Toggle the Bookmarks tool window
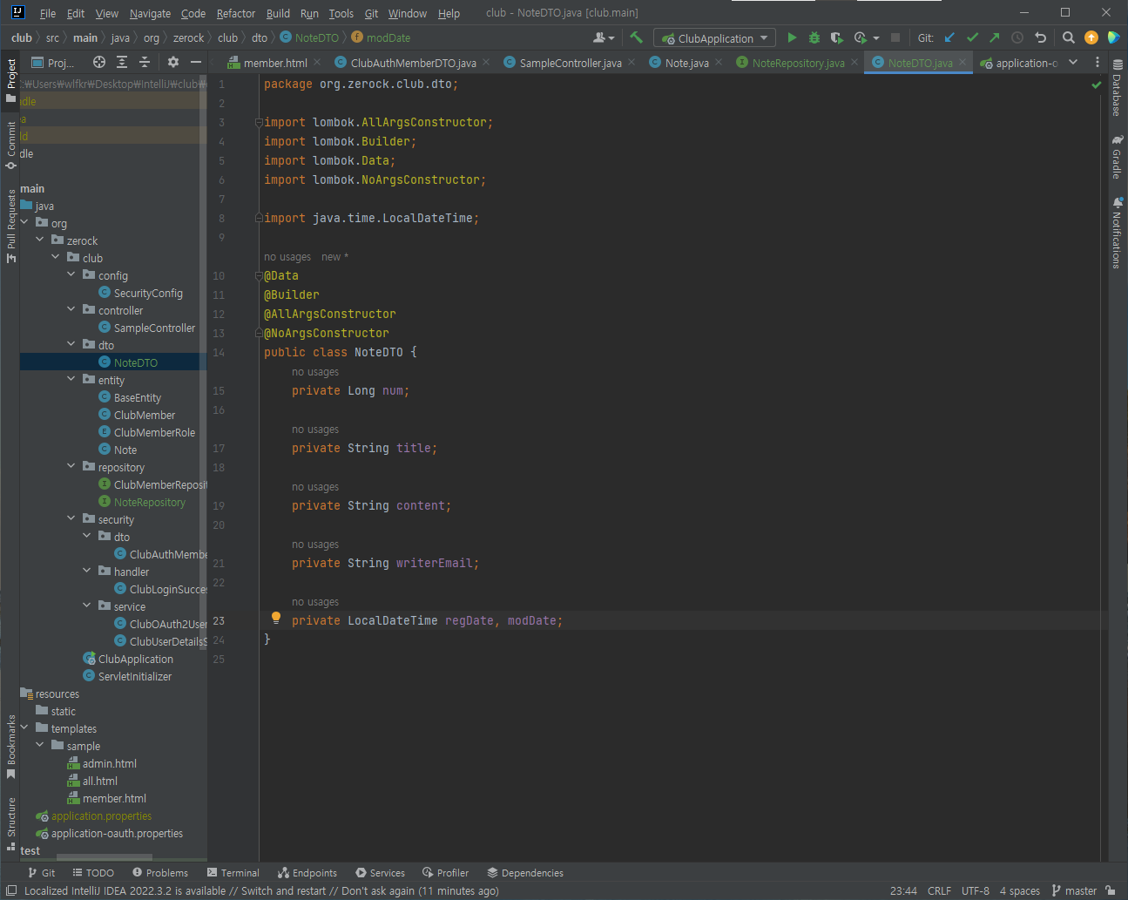The width and height of the screenshot is (1128, 900). pyautogui.click(x=10, y=747)
